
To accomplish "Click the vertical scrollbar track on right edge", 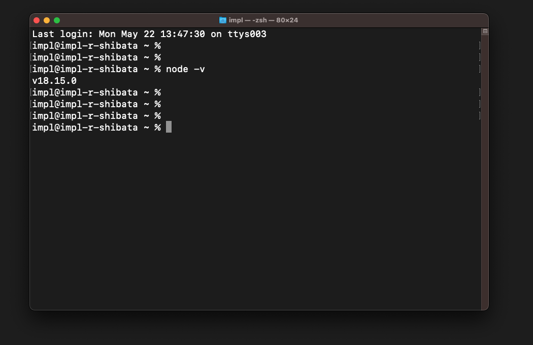I will coord(485,170).
